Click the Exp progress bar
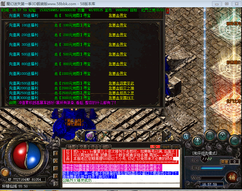This screenshot has width=242, height=191. 212,168
